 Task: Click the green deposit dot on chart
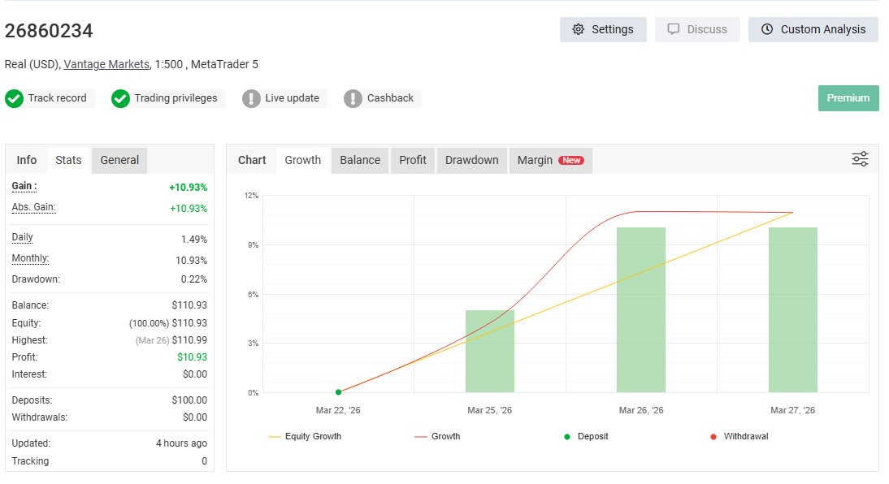338,392
